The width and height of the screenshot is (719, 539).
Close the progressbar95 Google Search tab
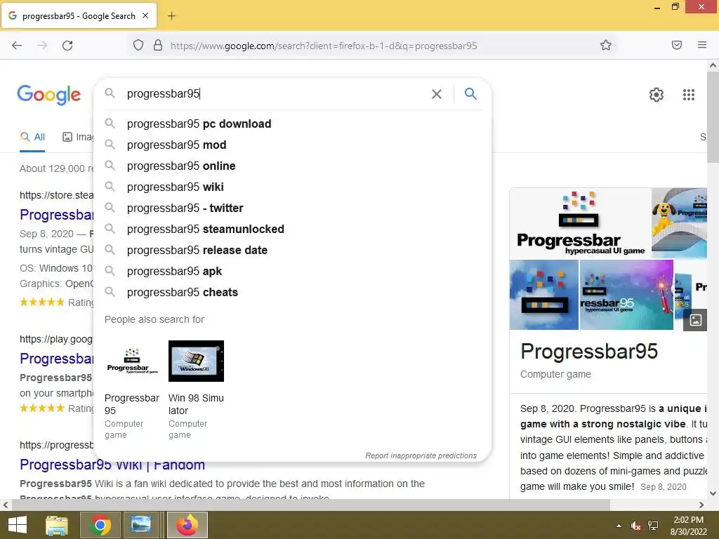point(145,15)
